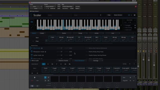The width and height of the screenshot is (160, 90).
Task: Open the menu icon beside Save
Action: pyautogui.click(x=130, y=77)
